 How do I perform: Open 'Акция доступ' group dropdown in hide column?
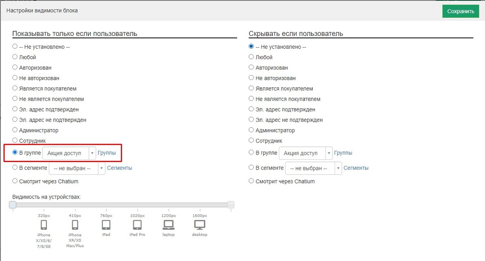point(306,153)
